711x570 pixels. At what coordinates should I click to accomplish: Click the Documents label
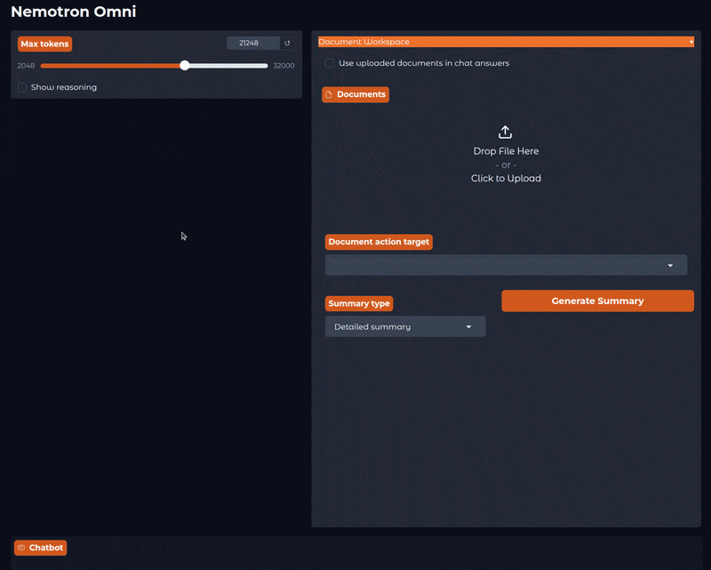click(355, 94)
